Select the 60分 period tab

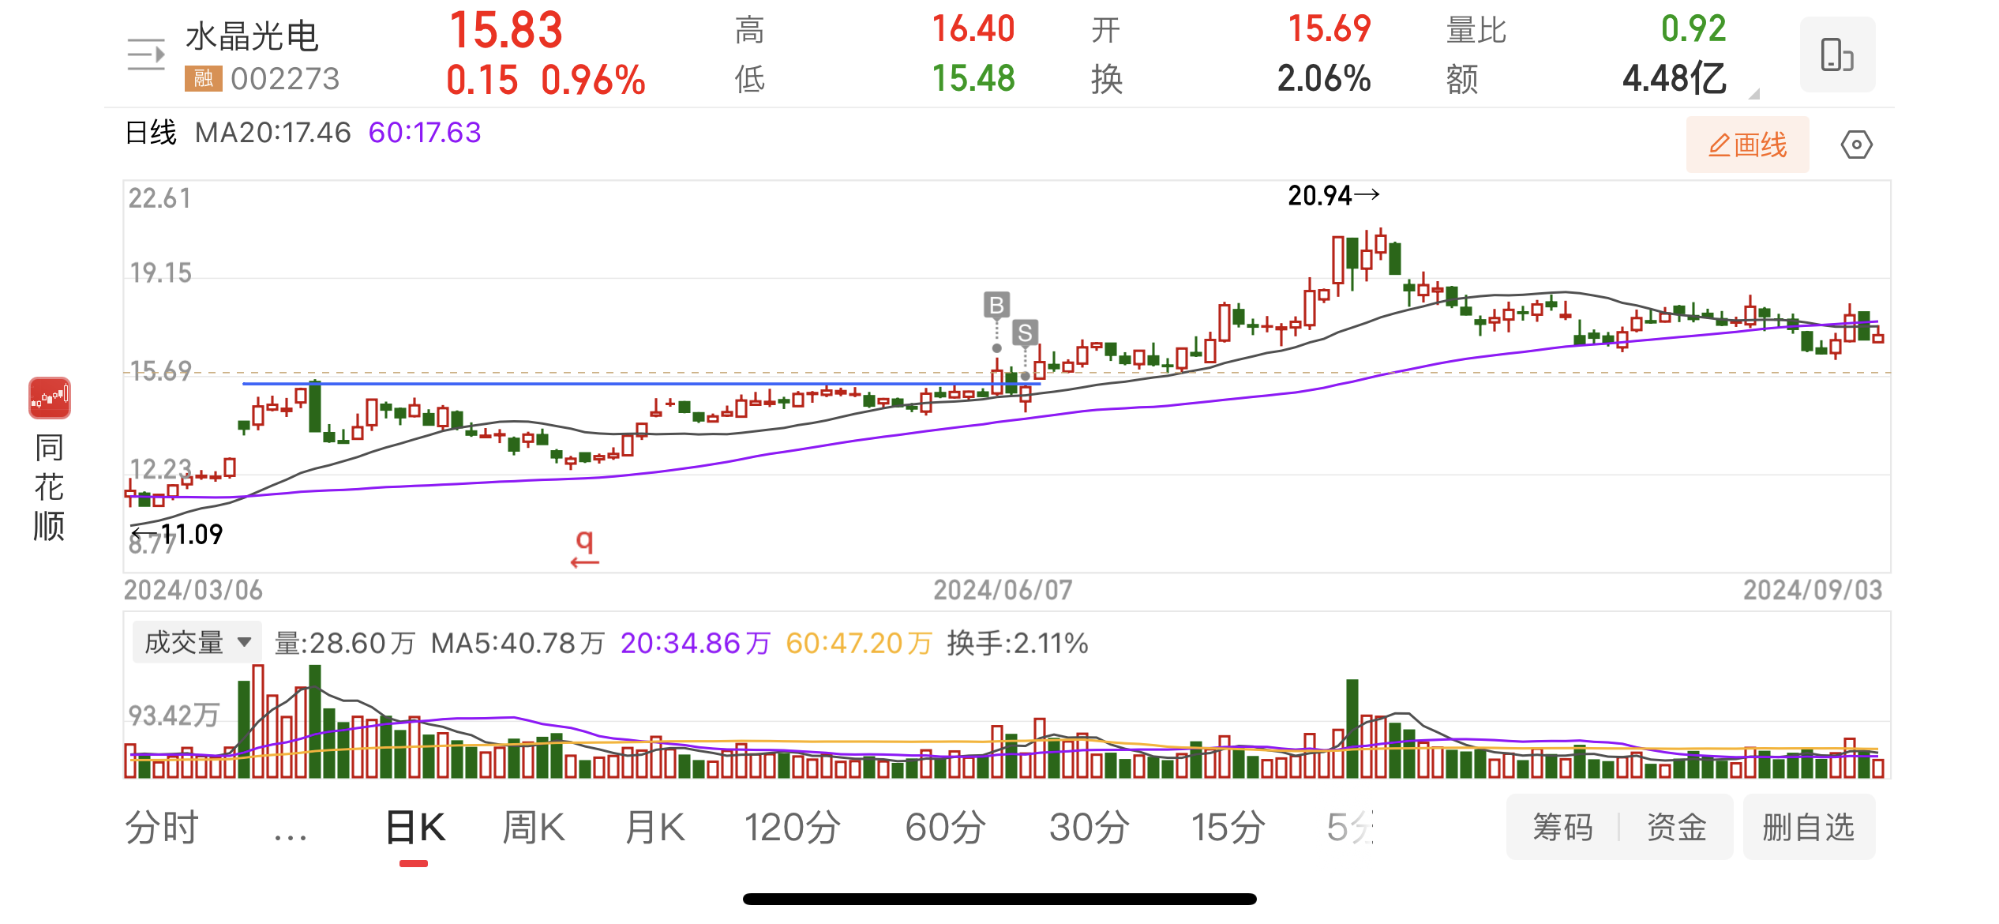[945, 828]
